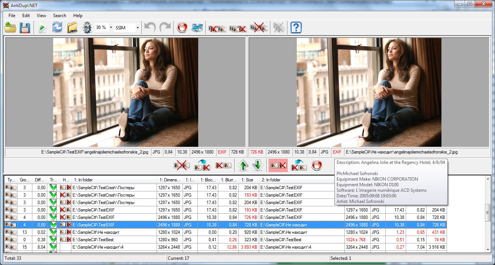495x265 pixels.
Task: Click the blue Refresh results icon
Action: coord(57,28)
